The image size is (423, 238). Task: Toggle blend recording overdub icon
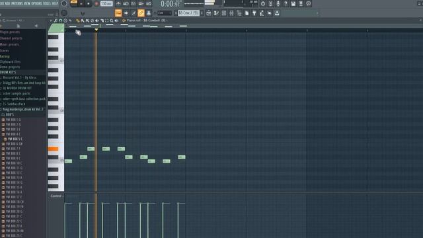tap(141, 3)
